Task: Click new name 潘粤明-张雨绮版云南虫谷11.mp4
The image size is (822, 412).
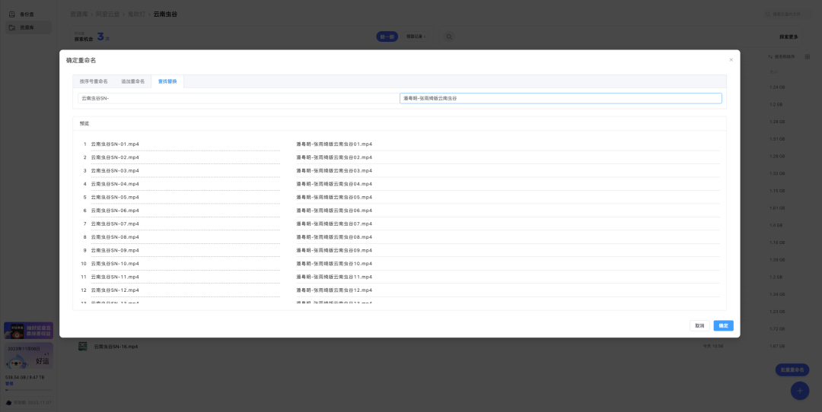Action: (334, 277)
